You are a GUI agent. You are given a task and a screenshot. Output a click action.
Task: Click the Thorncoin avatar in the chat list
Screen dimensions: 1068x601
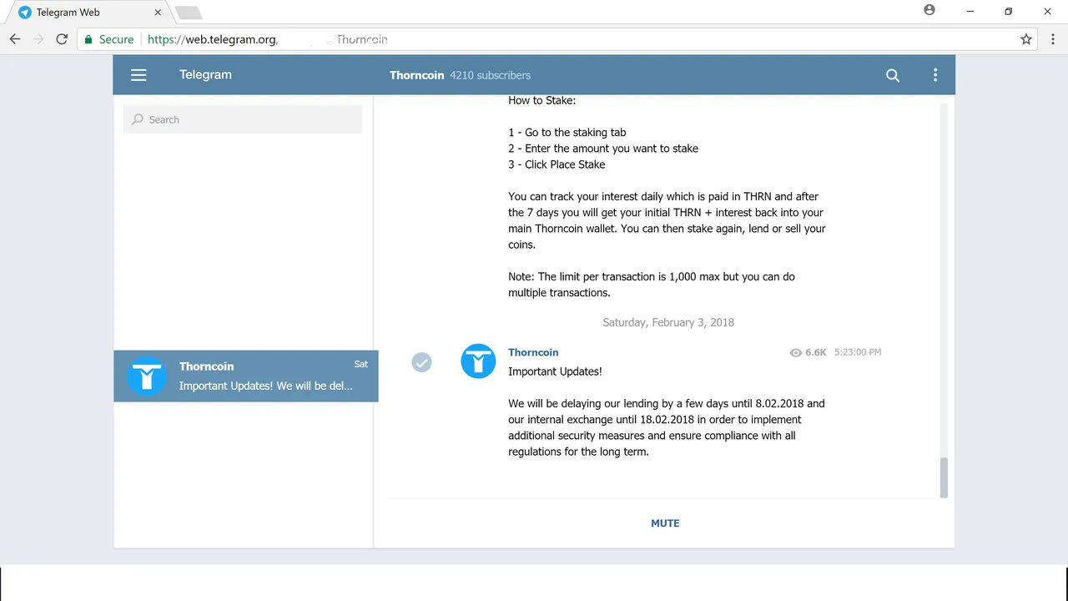(147, 376)
